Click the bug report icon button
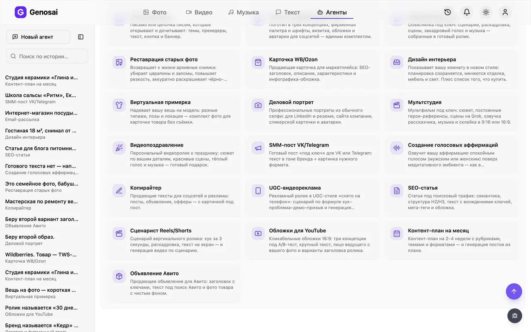This screenshot has height=332, width=531. pyautogui.click(x=515, y=316)
